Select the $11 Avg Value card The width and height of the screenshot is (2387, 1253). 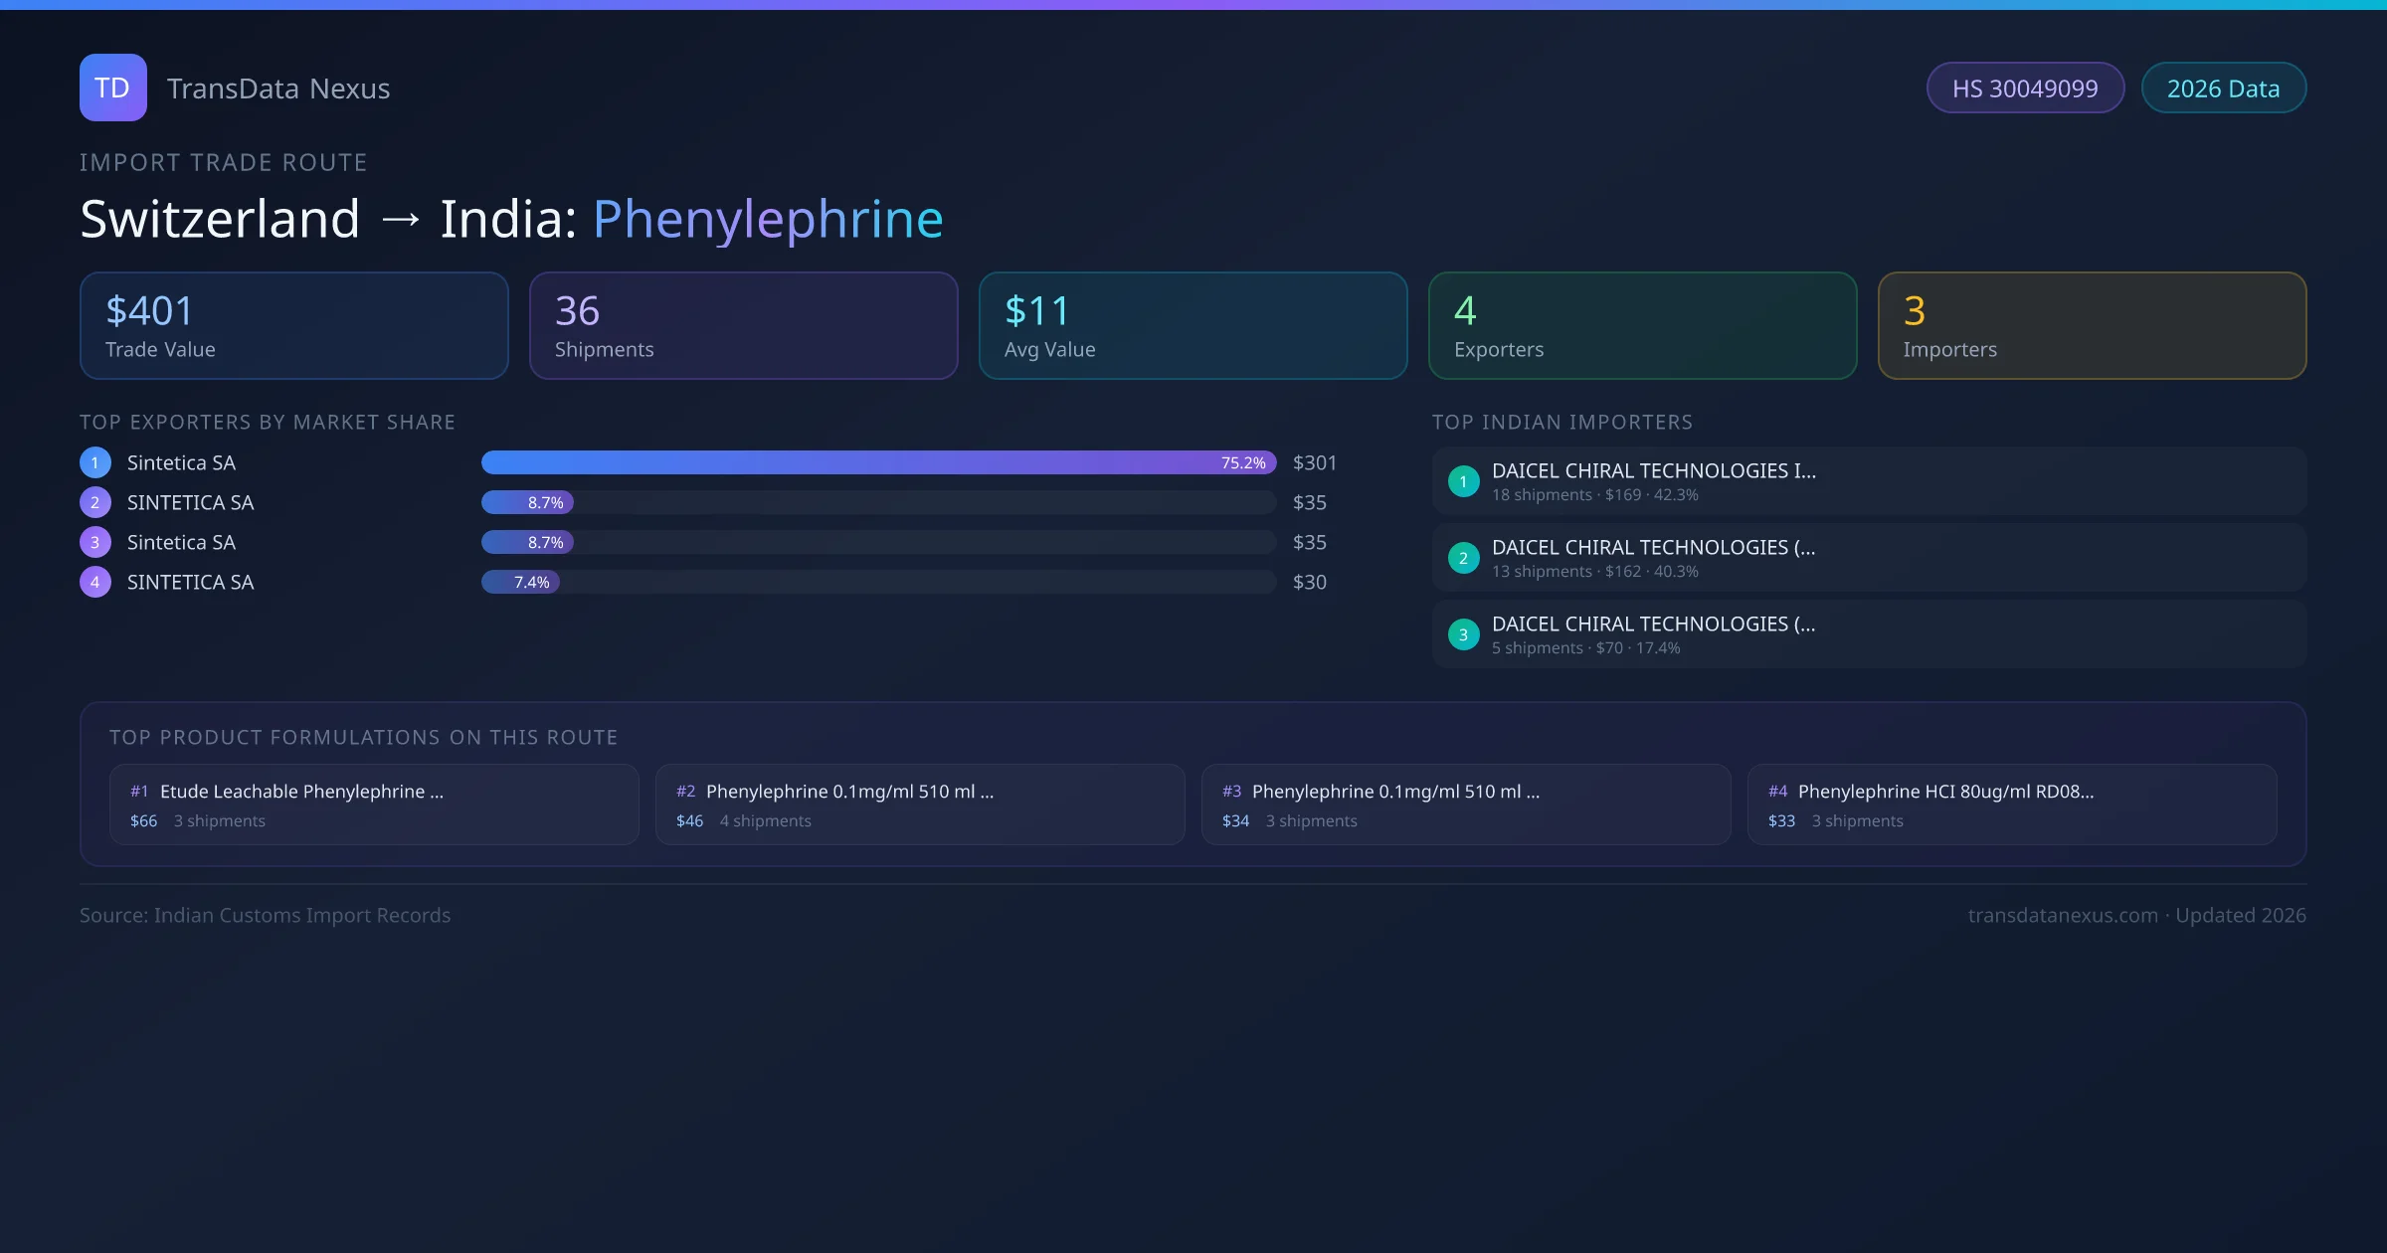click(x=1193, y=326)
